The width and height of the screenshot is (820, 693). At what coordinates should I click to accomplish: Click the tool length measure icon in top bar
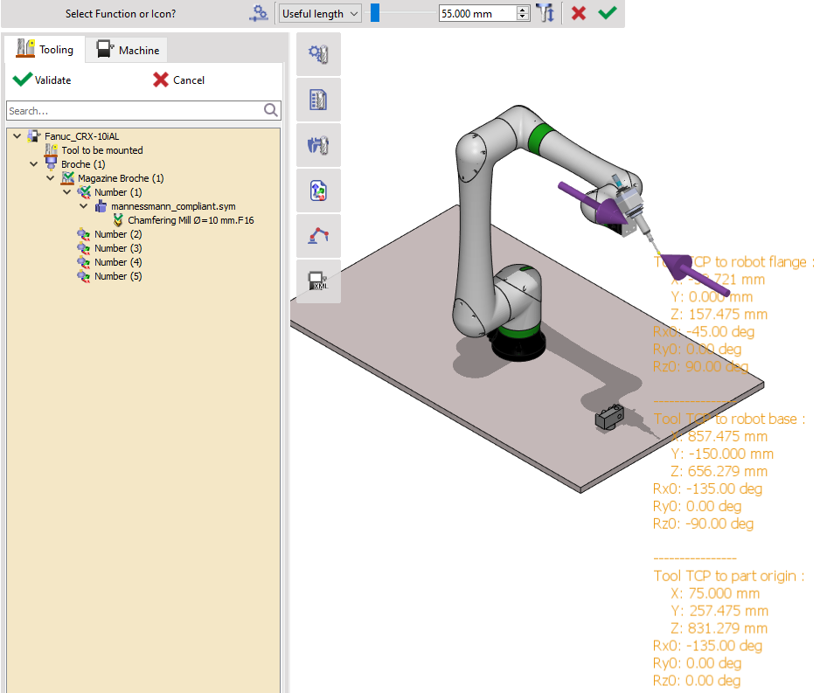click(546, 13)
